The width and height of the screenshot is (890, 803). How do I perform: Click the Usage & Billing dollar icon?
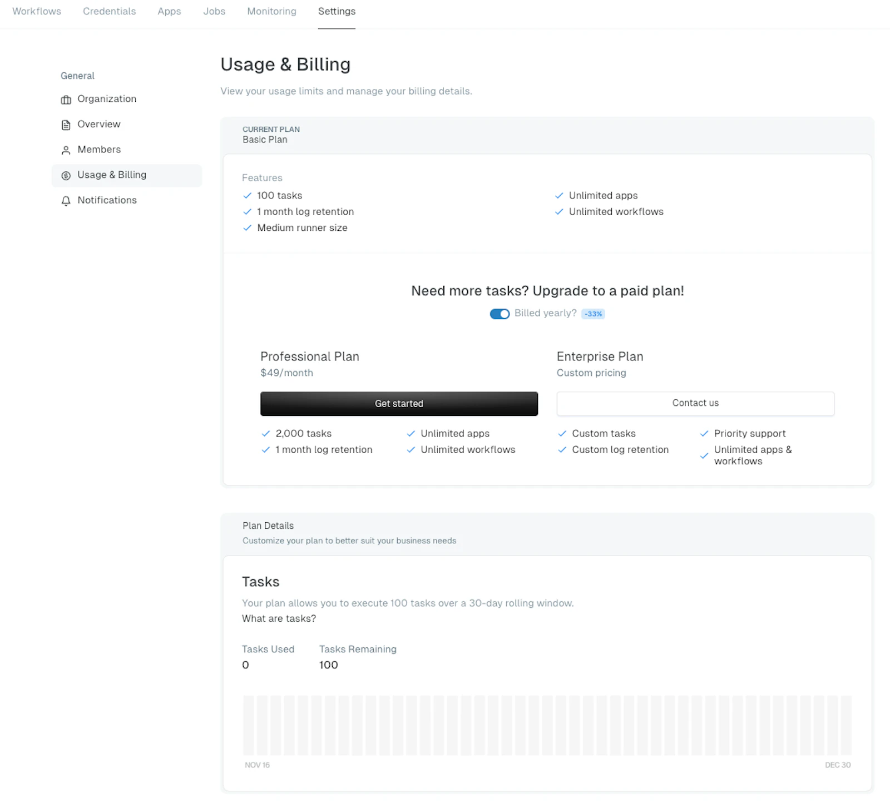click(66, 176)
